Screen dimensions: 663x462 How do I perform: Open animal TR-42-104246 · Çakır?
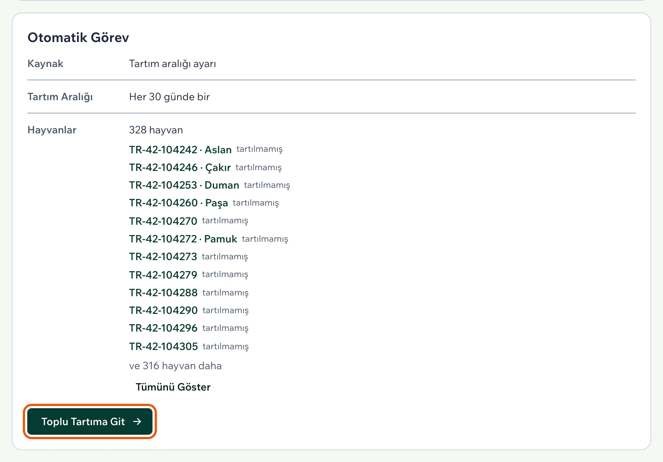pos(180,167)
